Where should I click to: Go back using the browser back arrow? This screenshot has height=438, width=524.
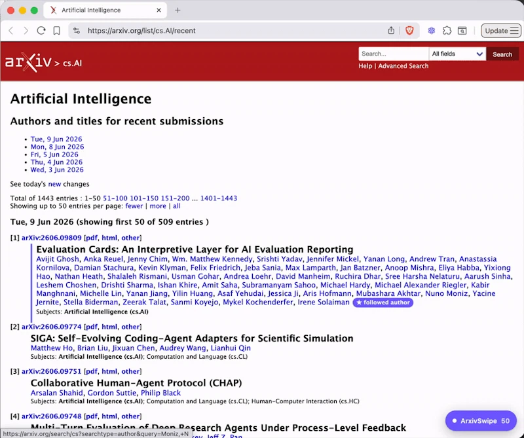click(11, 31)
